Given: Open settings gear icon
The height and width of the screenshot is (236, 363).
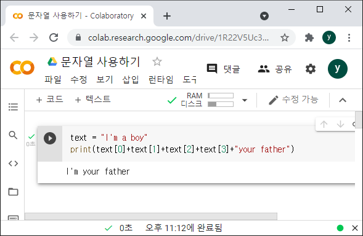Looking at the screenshot, I should click(x=311, y=69).
